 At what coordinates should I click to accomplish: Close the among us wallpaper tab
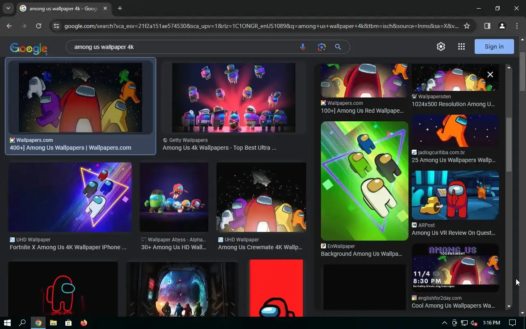(105, 8)
